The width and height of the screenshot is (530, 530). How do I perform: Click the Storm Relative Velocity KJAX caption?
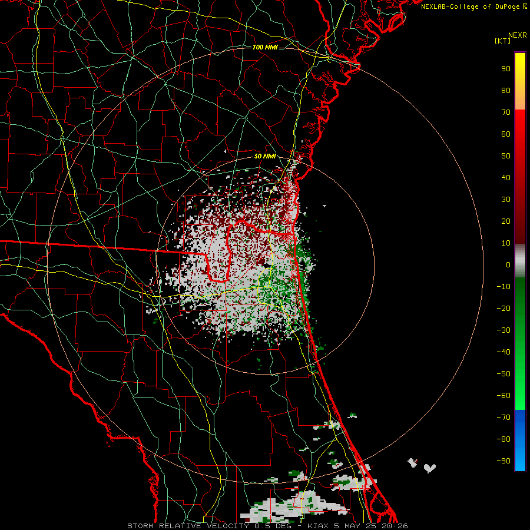coord(267,526)
